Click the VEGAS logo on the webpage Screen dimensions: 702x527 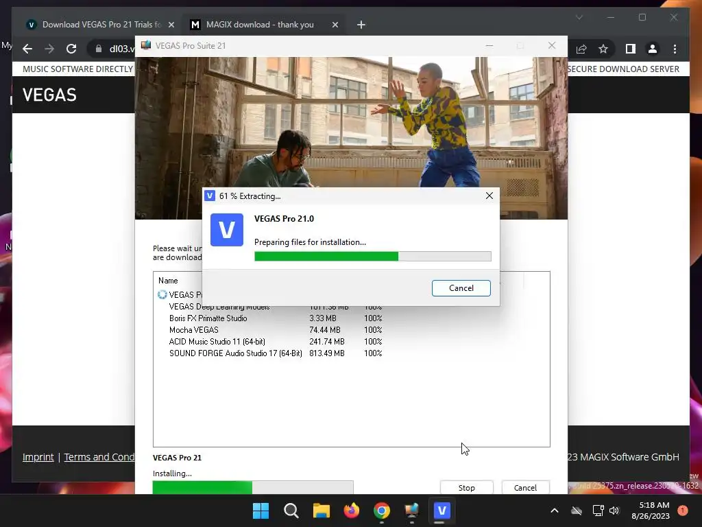49,95
